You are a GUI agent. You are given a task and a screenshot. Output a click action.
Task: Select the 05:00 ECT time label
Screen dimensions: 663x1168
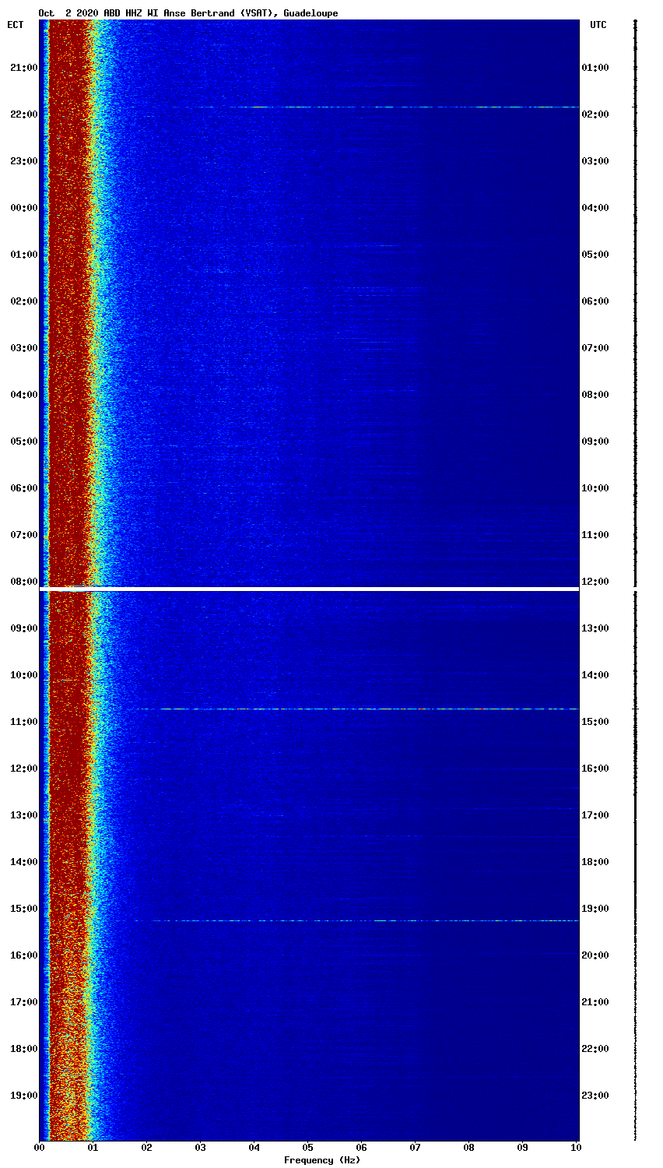click(23, 442)
